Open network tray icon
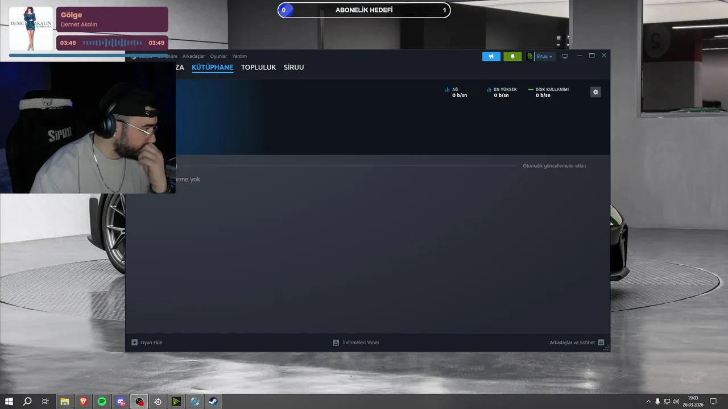Viewport: 728px width, 409px height. coord(667,402)
